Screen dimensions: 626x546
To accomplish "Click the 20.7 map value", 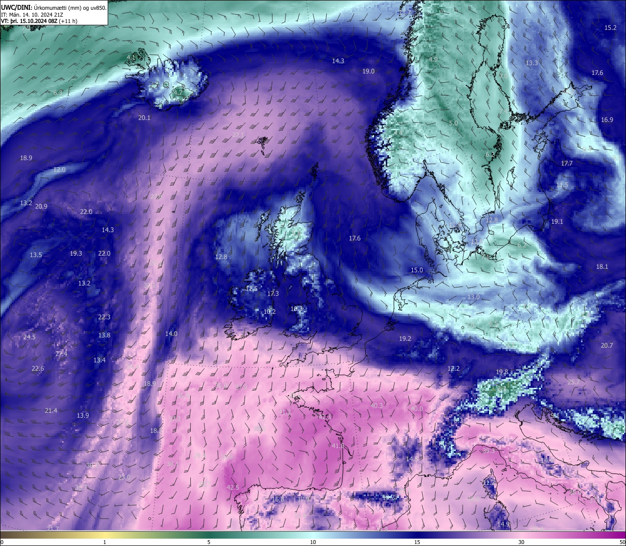I will tap(606, 346).
